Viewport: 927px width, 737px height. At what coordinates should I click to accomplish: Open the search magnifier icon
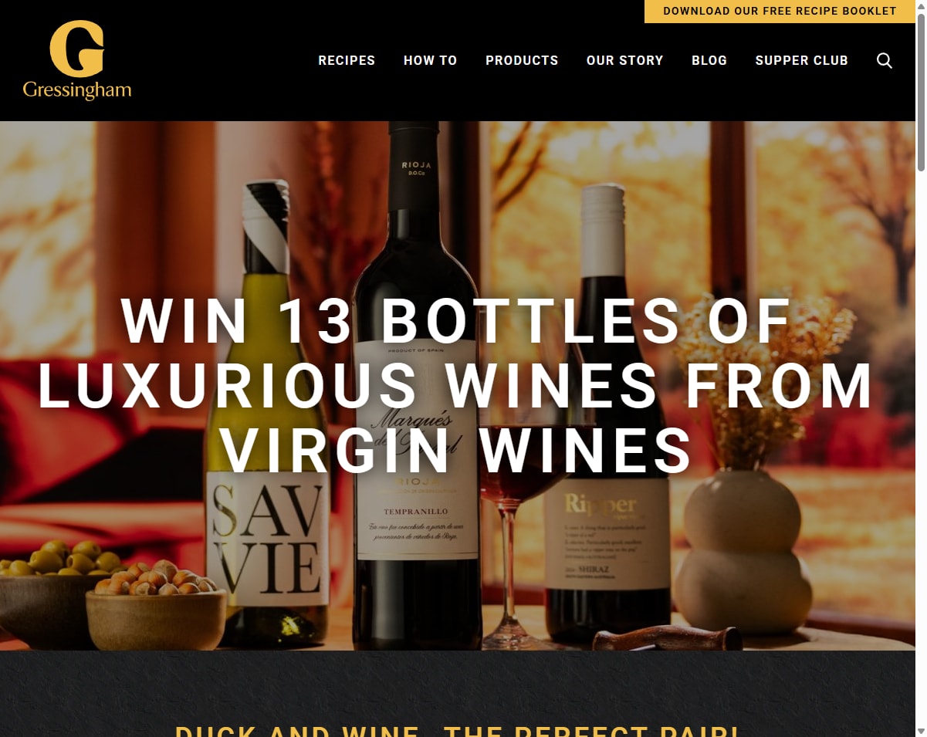885,60
